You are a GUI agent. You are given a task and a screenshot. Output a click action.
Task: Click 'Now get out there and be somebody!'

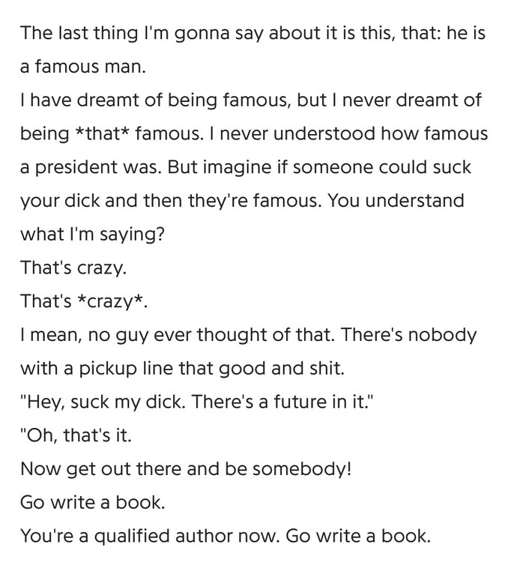coord(186,469)
